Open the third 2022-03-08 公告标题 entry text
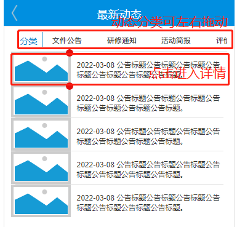This screenshot has height=227, width=237. pyautogui.click(x=148, y=136)
